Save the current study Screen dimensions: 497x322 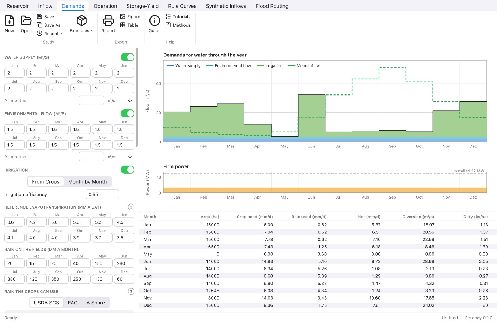coord(45,17)
